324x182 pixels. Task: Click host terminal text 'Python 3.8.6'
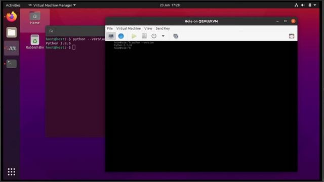click(58, 43)
